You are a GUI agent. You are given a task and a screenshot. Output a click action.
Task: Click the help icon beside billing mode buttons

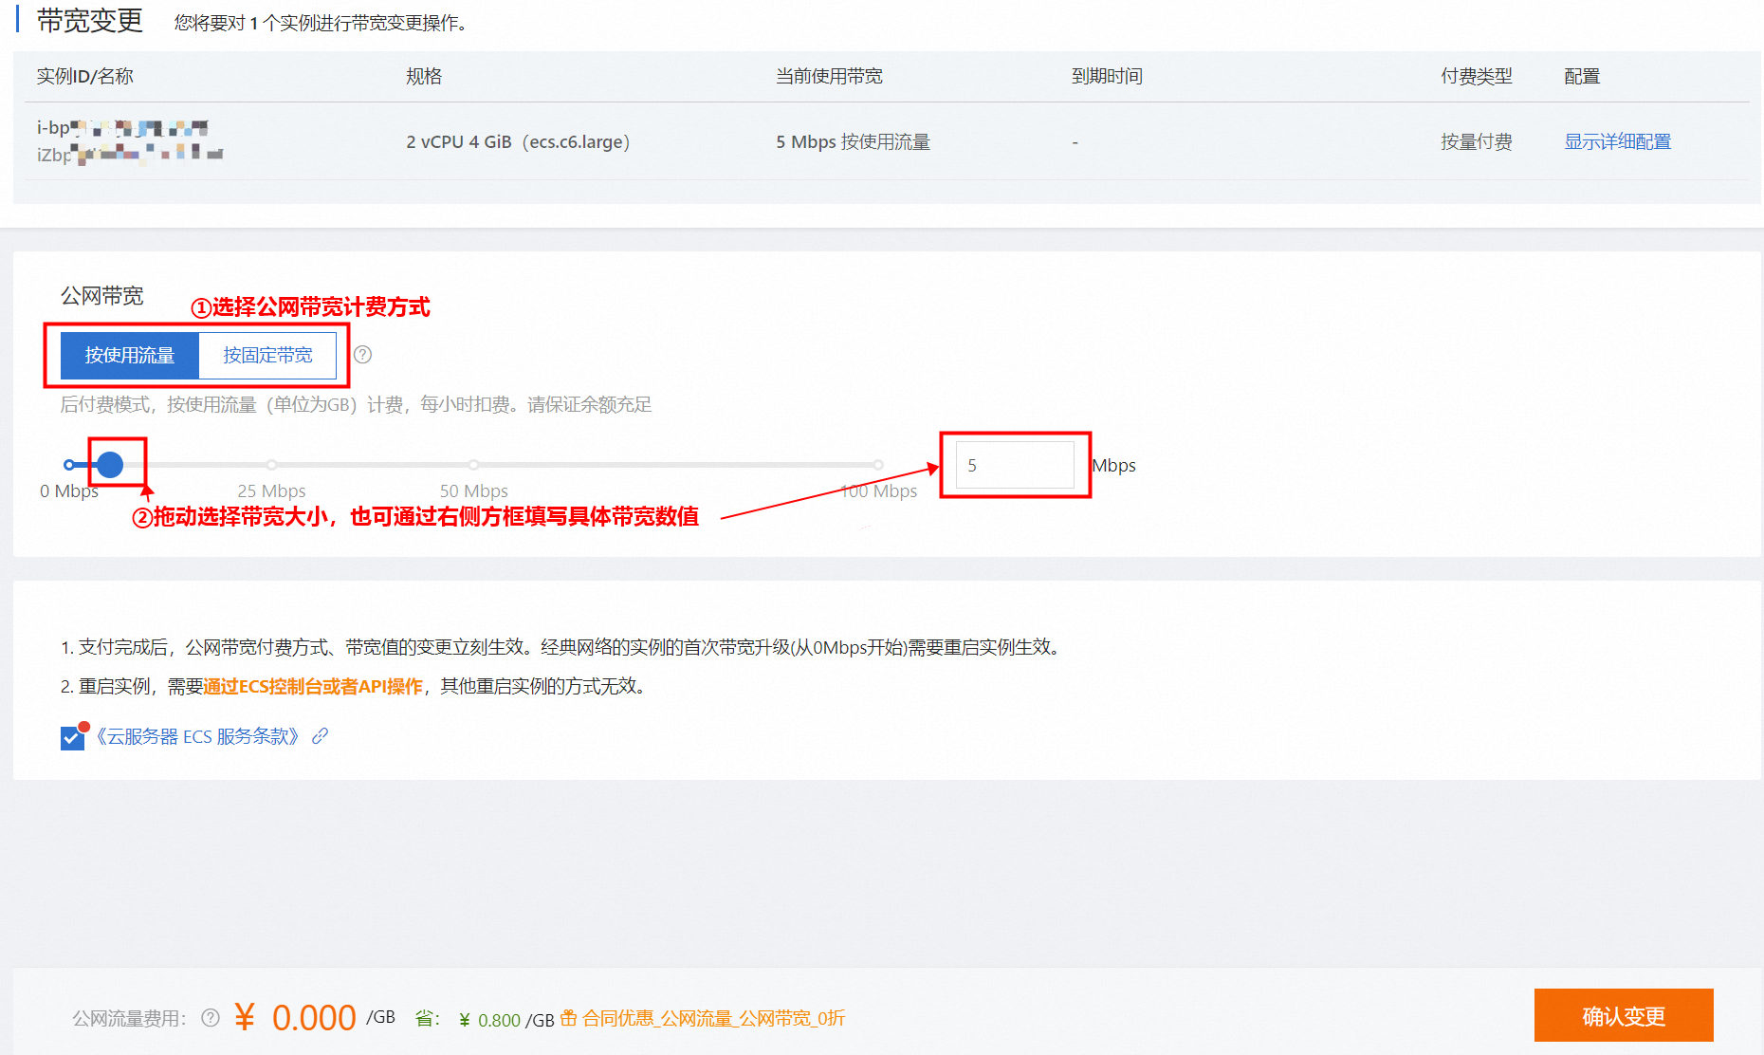click(x=362, y=355)
